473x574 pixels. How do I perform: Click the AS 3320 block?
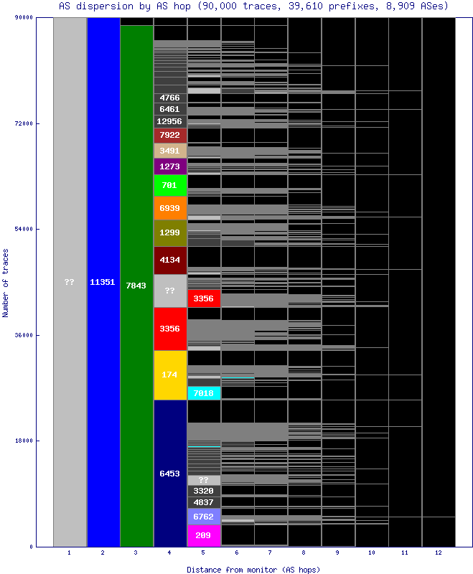point(204,491)
